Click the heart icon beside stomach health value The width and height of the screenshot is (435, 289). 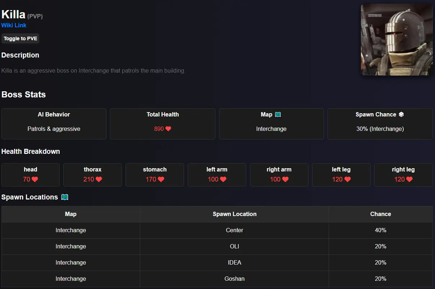click(x=160, y=179)
